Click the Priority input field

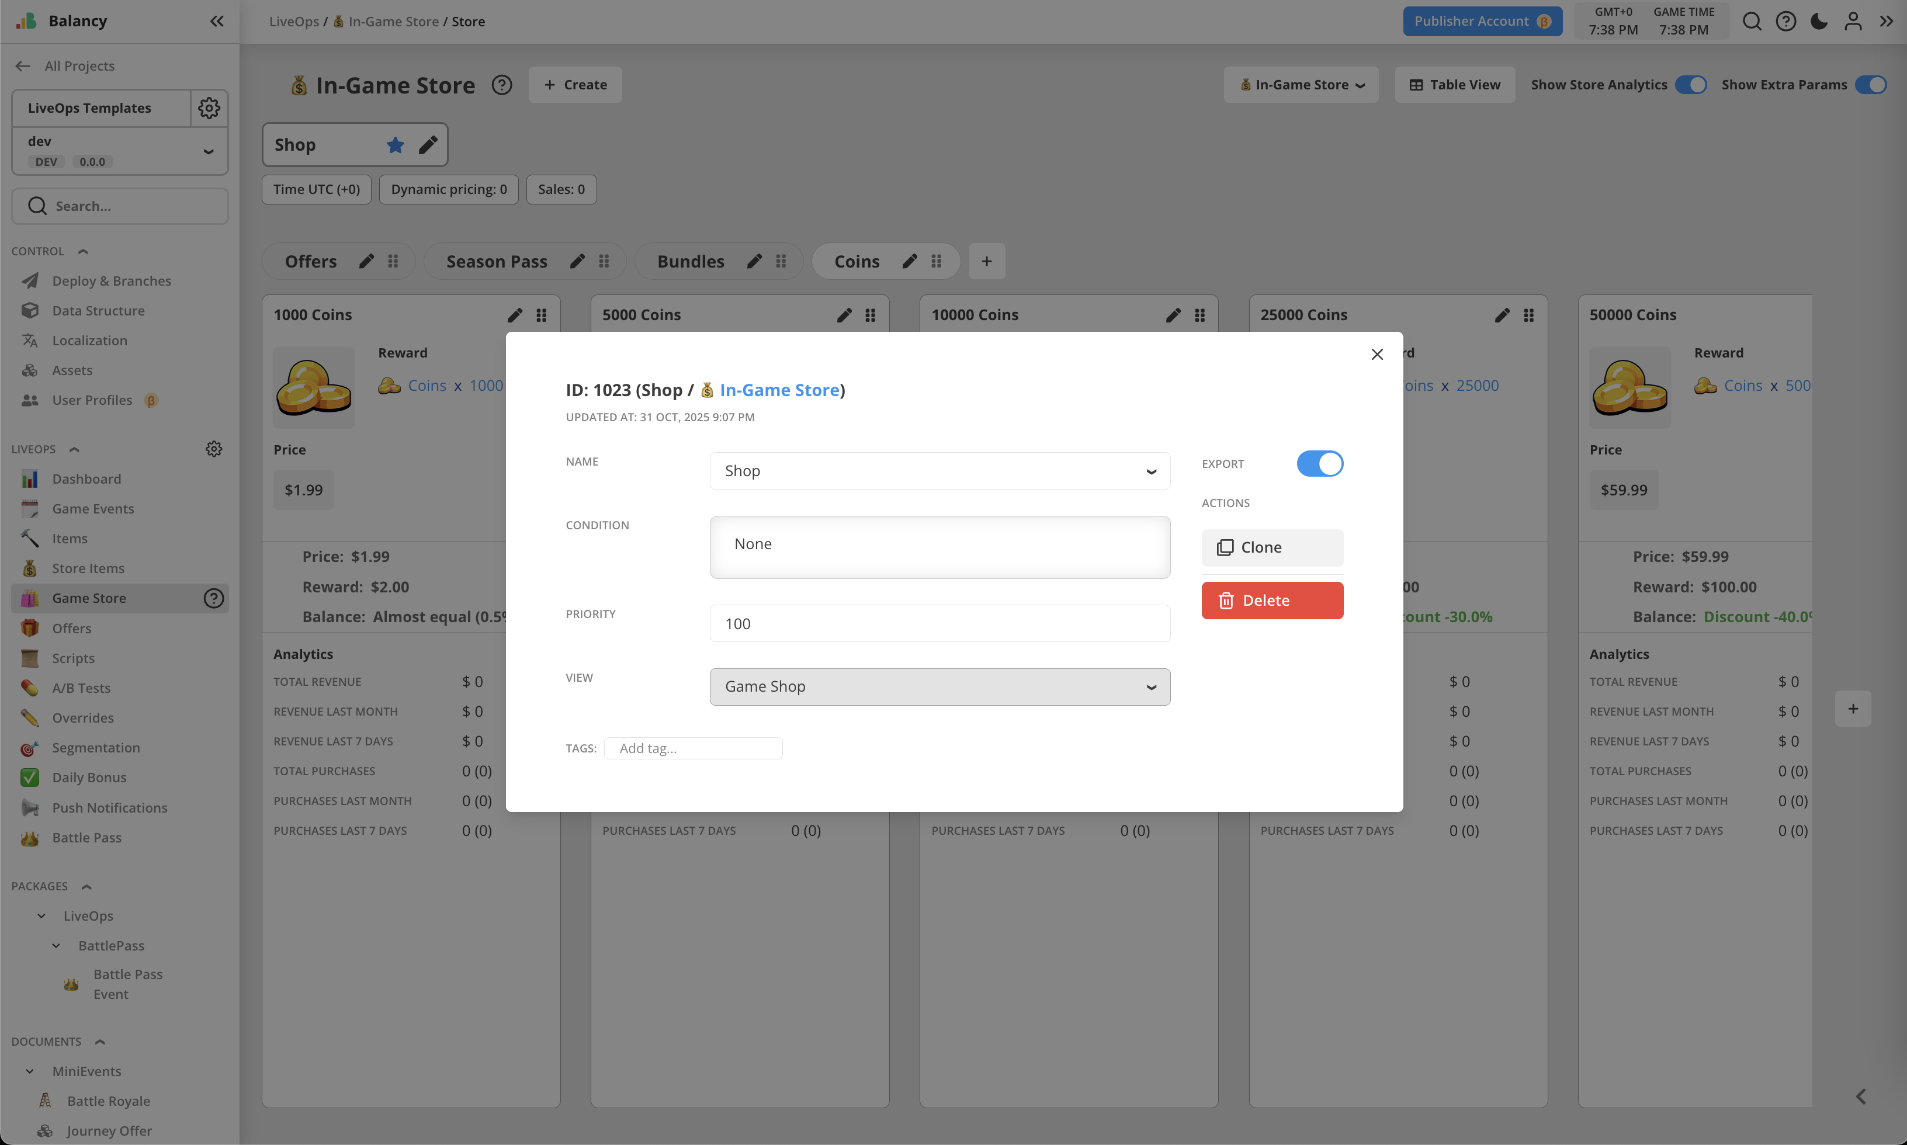pyautogui.click(x=939, y=623)
